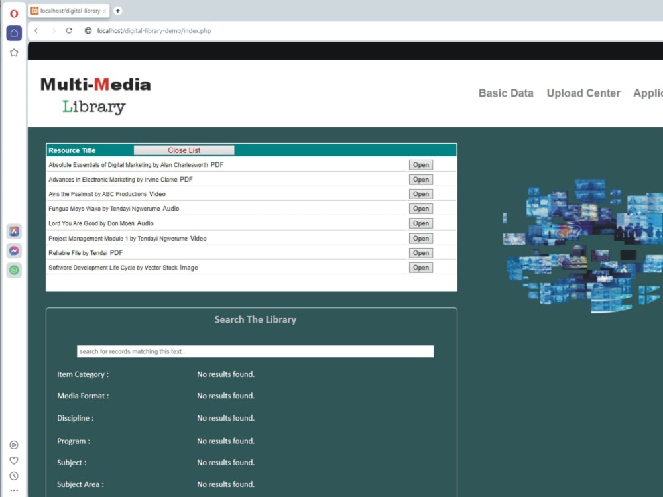
Task: Open Fungua Moyo Wako audio
Action: coord(421,208)
